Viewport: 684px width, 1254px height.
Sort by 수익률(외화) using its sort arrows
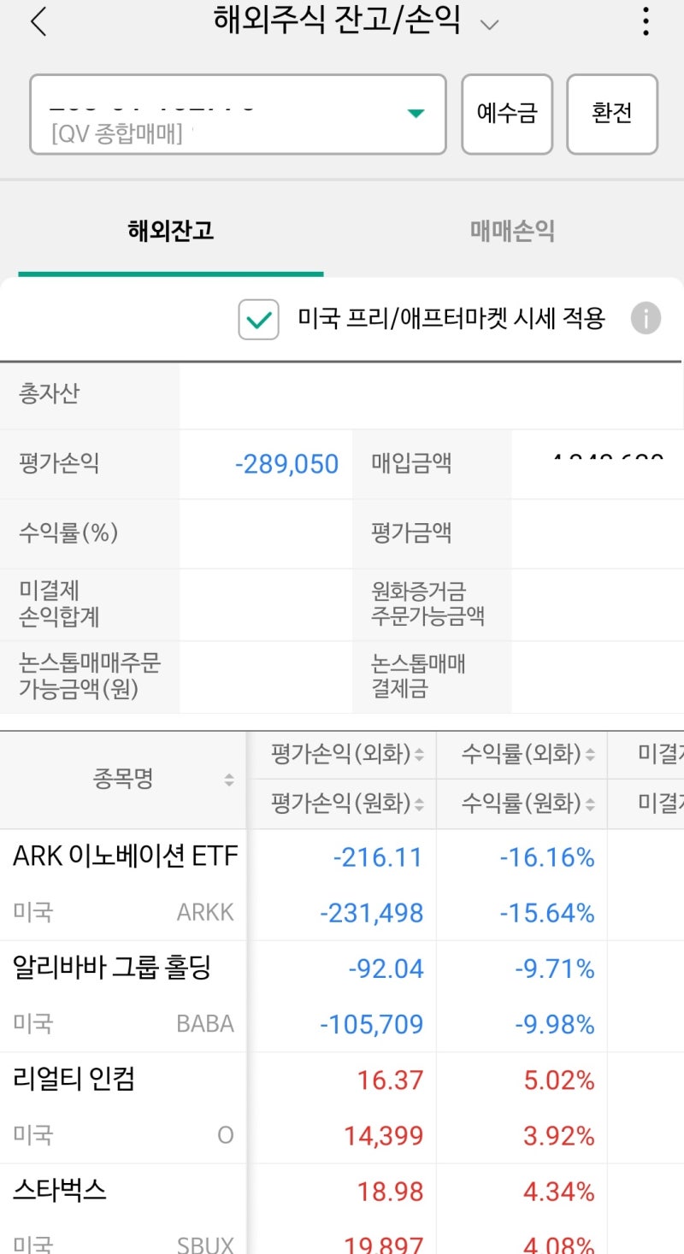pos(589,753)
